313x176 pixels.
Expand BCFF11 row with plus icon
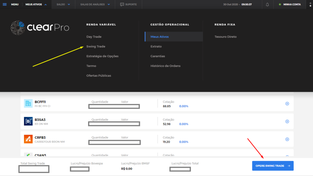click(x=287, y=104)
